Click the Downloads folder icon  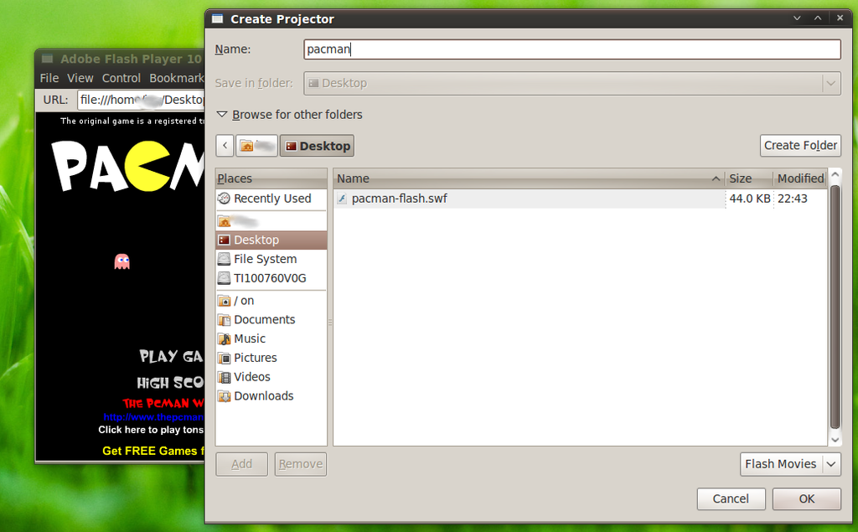[224, 396]
